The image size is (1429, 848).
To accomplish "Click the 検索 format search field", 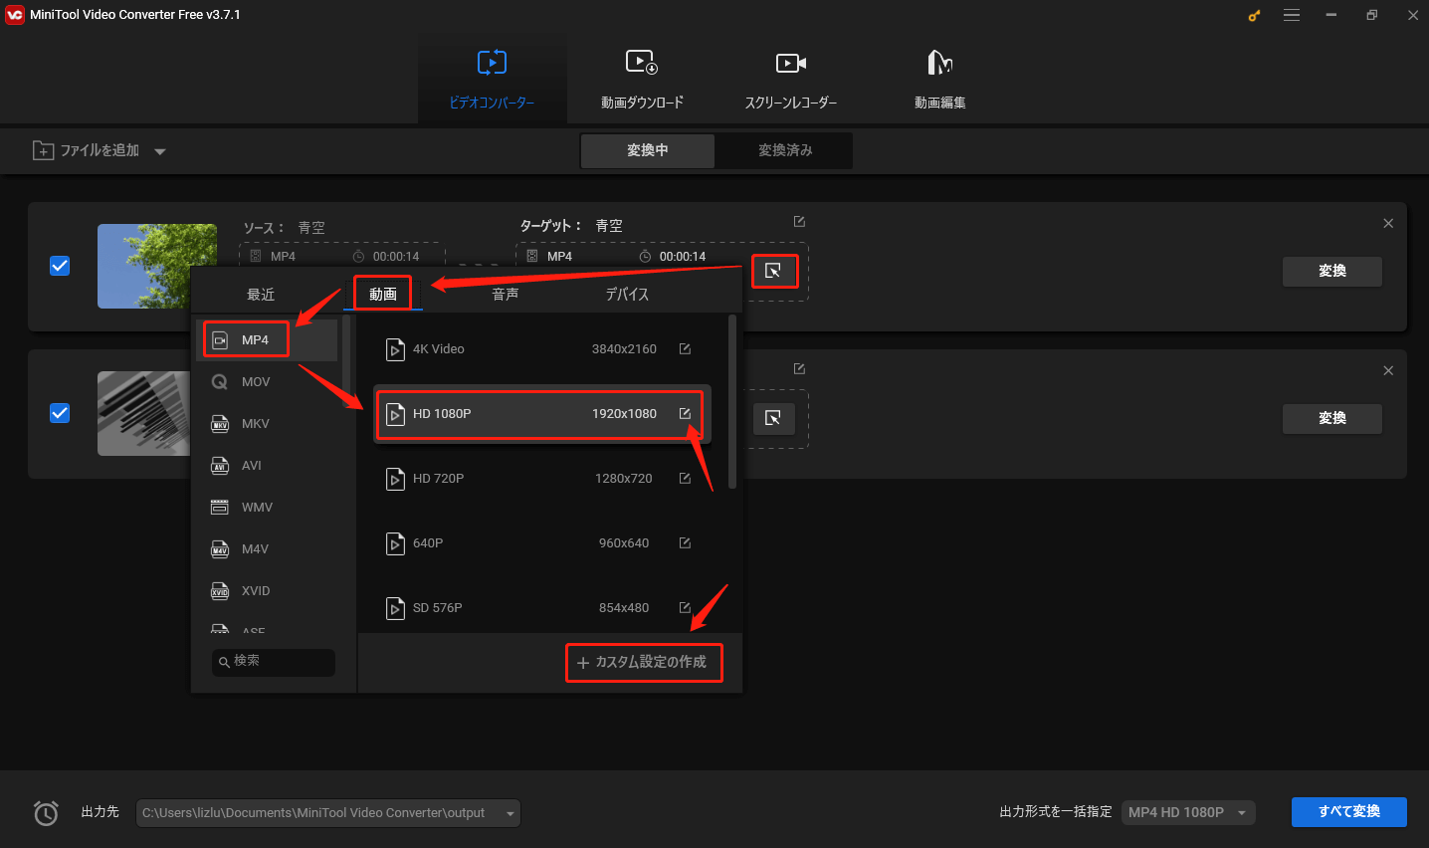I will 274,662.
